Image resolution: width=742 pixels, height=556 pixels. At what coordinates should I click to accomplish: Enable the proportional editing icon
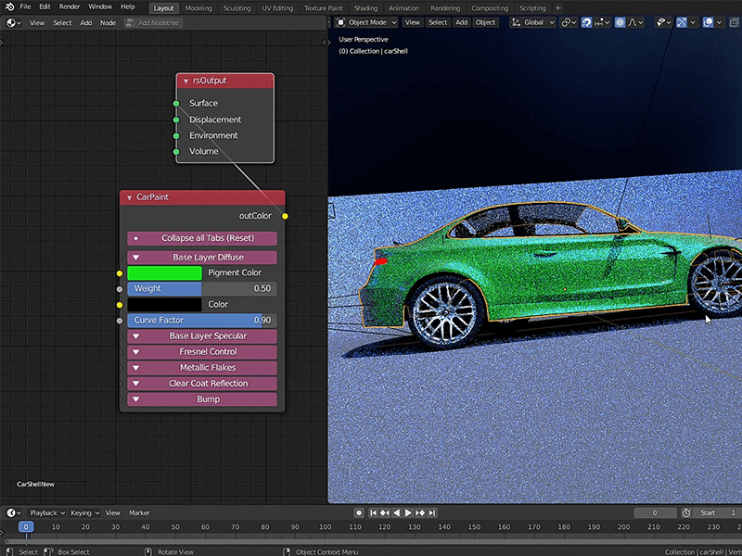click(x=620, y=22)
